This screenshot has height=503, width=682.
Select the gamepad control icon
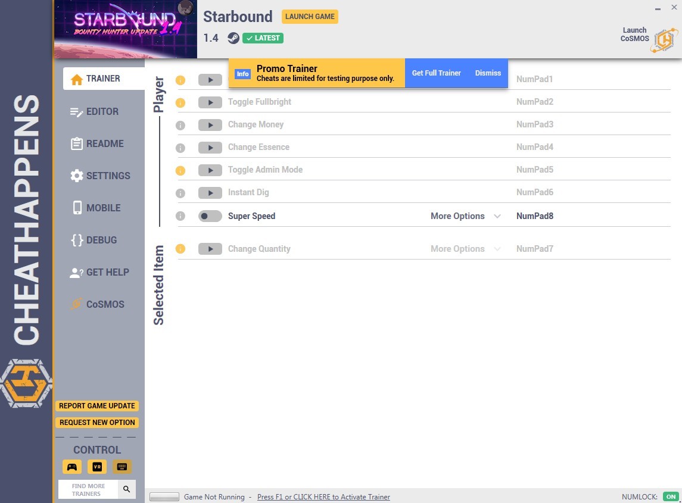pyautogui.click(x=71, y=467)
